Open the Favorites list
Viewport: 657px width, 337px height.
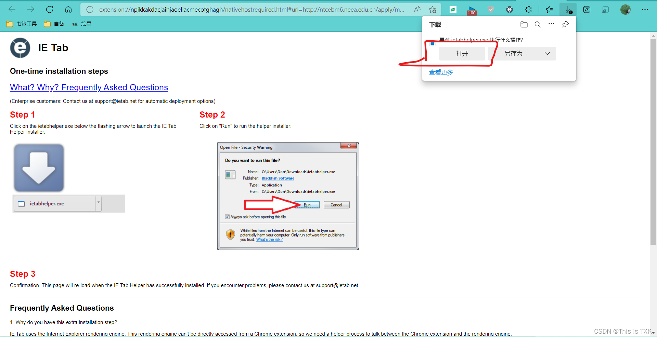[549, 10]
